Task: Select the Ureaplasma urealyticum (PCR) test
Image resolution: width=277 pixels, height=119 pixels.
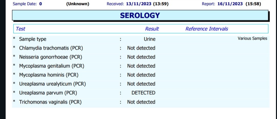Action: pos(52,84)
